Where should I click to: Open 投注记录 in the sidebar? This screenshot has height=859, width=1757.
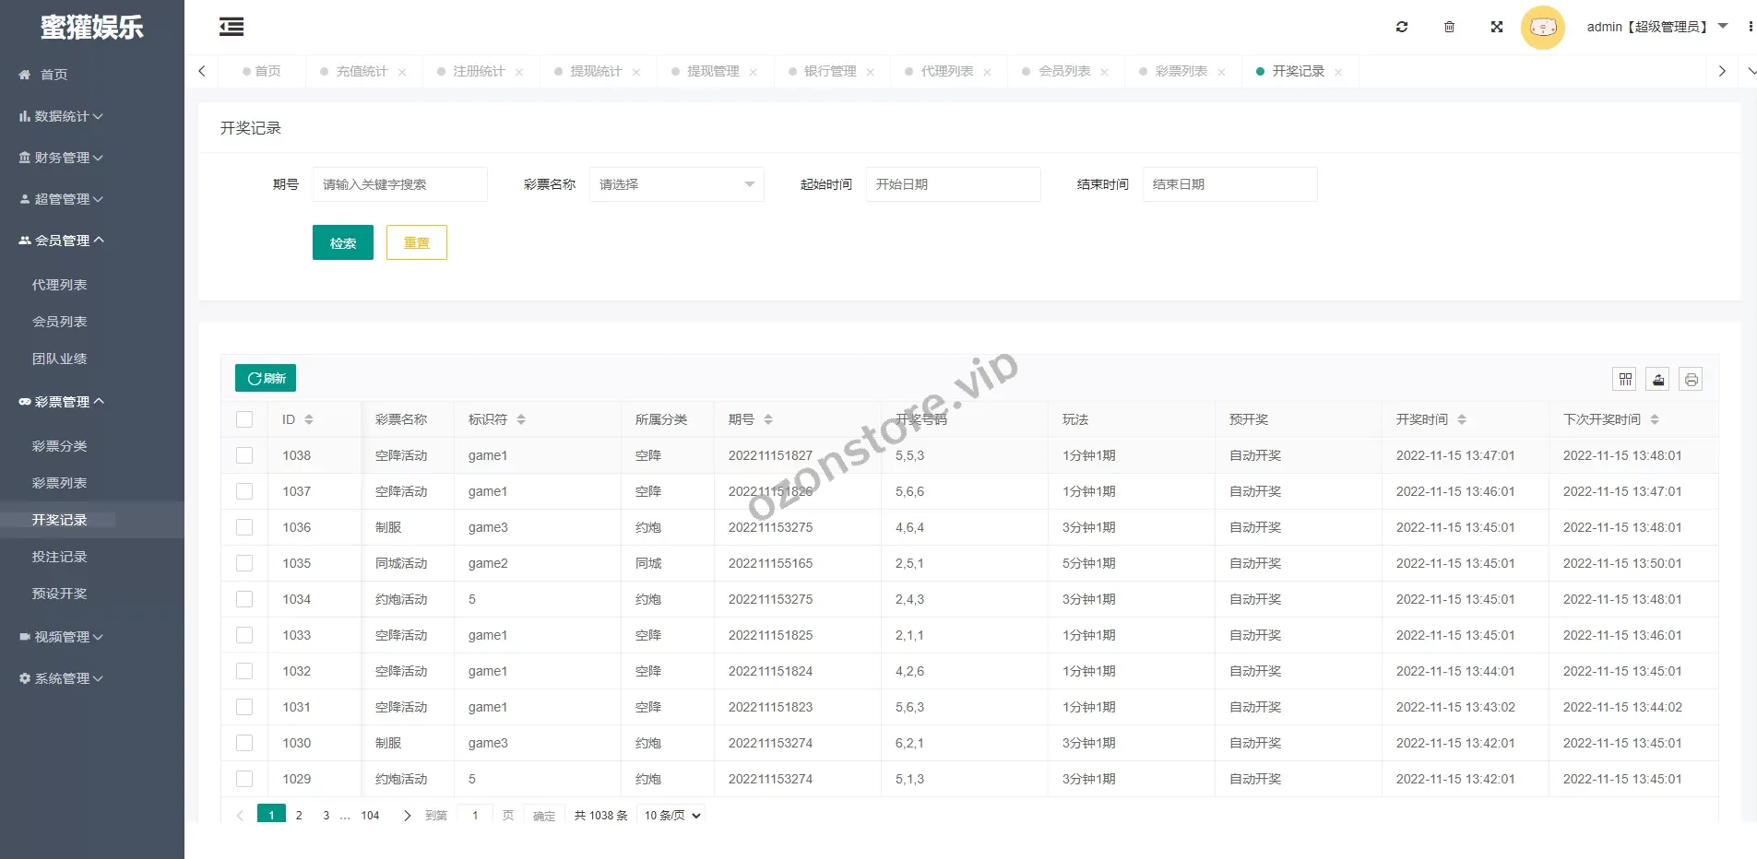coord(59,557)
